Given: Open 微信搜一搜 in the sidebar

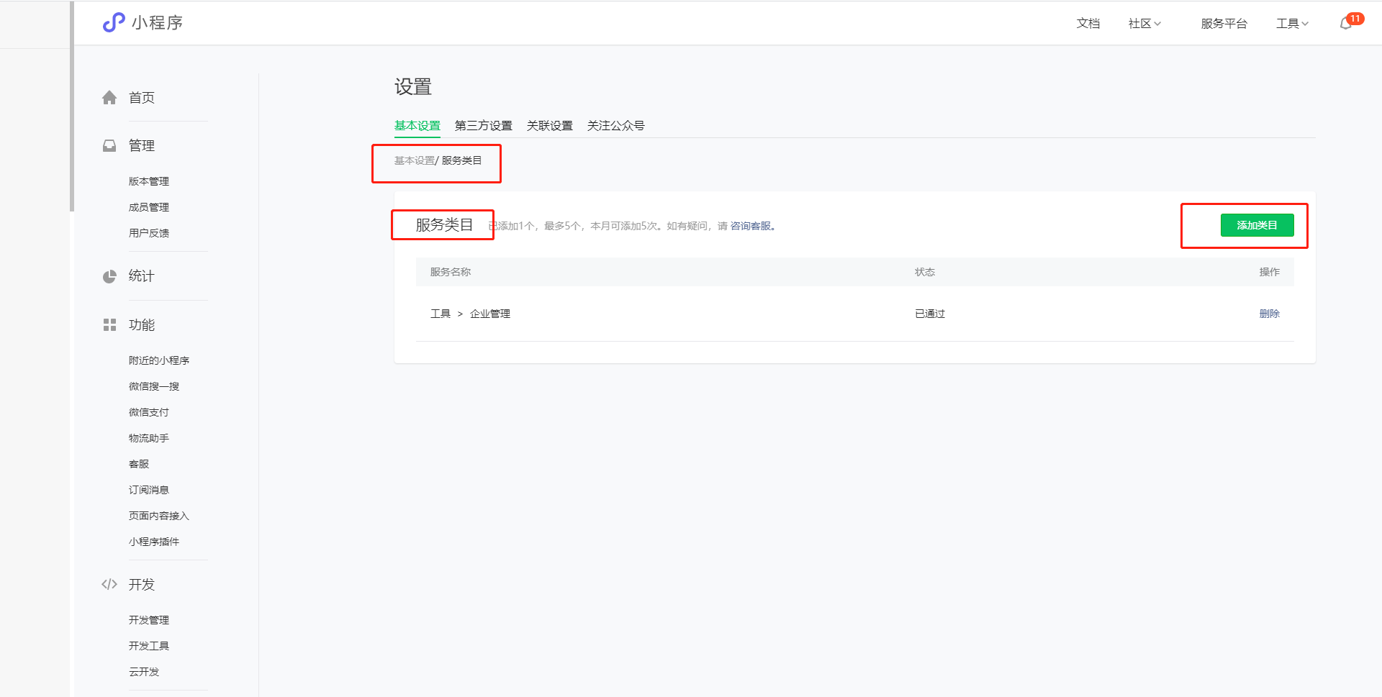Looking at the screenshot, I should click(153, 386).
